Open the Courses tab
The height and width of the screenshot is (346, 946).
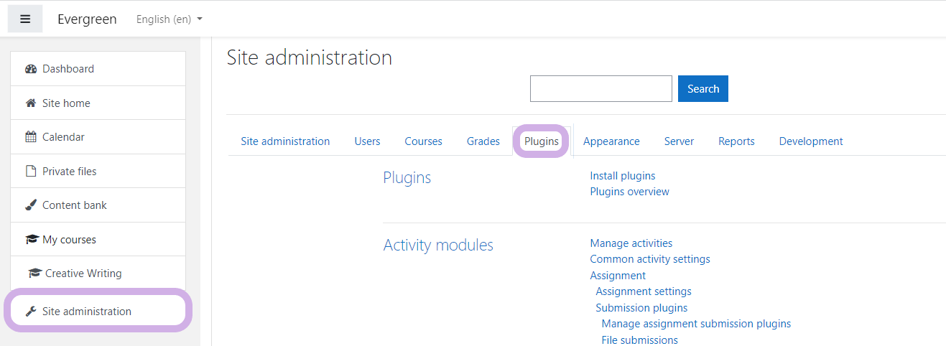(423, 141)
